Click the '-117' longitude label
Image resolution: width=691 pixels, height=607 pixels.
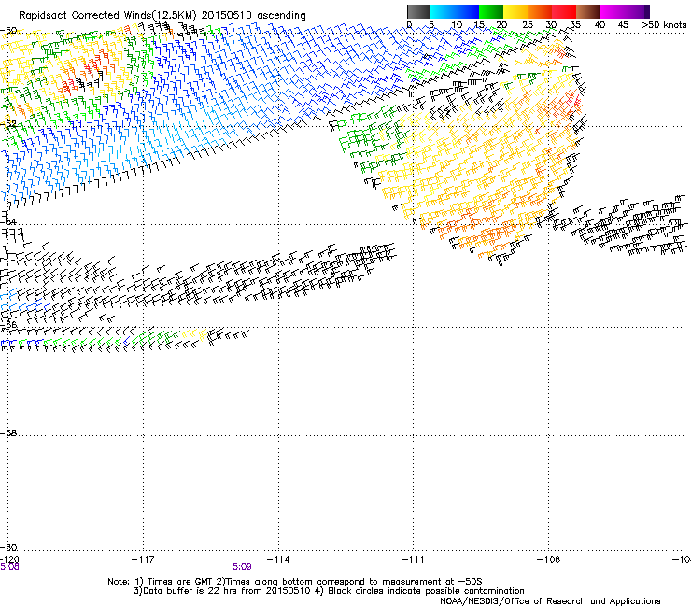click(143, 559)
